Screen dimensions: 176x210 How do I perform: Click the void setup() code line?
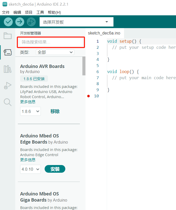tap(124, 41)
